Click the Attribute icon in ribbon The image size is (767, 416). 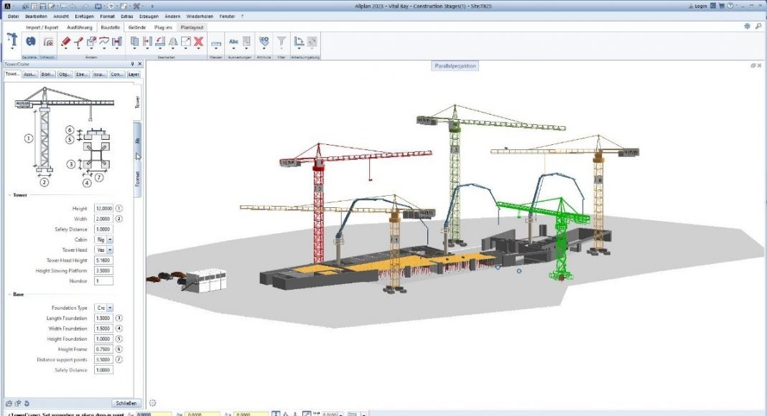point(264,42)
